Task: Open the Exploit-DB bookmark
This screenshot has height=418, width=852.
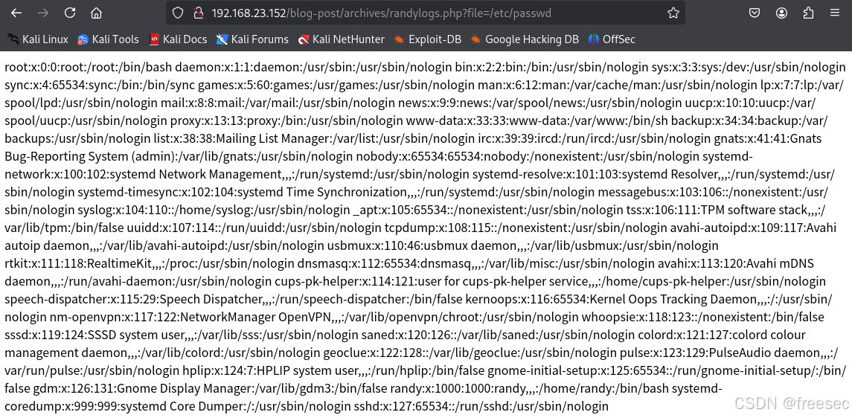Action: point(428,39)
